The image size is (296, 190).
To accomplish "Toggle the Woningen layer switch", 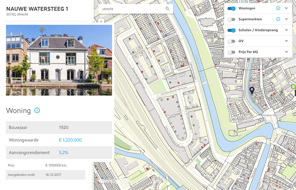I will pyautogui.click(x=231, y=8).
